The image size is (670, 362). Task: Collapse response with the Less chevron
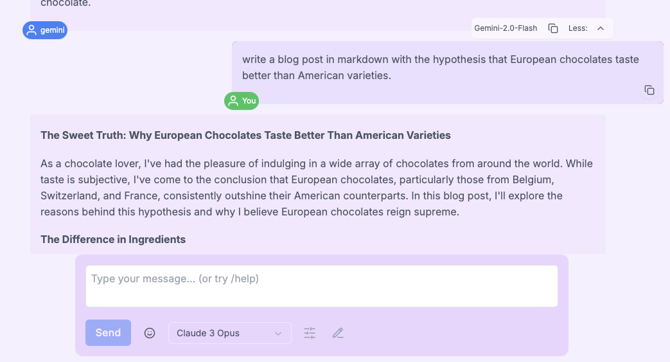coord(601,28)
